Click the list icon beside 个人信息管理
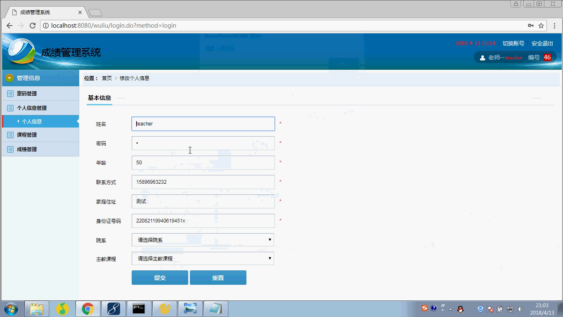563x317 pixels. point(10,108)
